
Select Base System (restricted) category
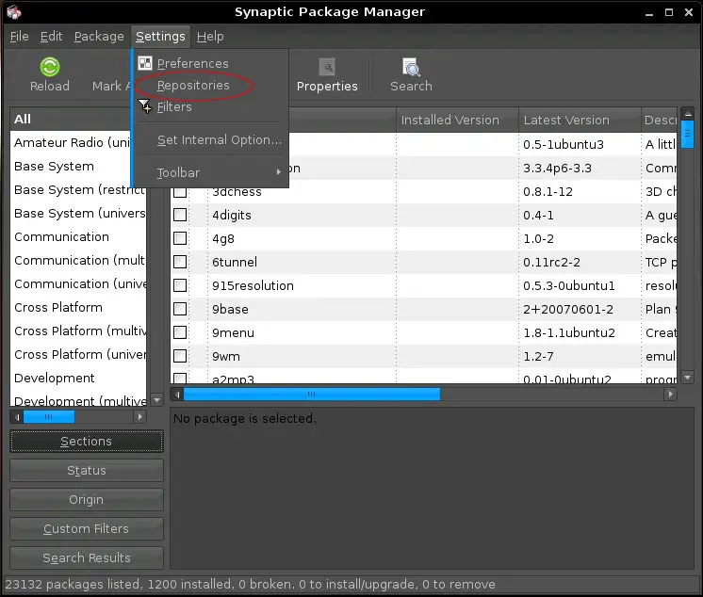(78, 190)
